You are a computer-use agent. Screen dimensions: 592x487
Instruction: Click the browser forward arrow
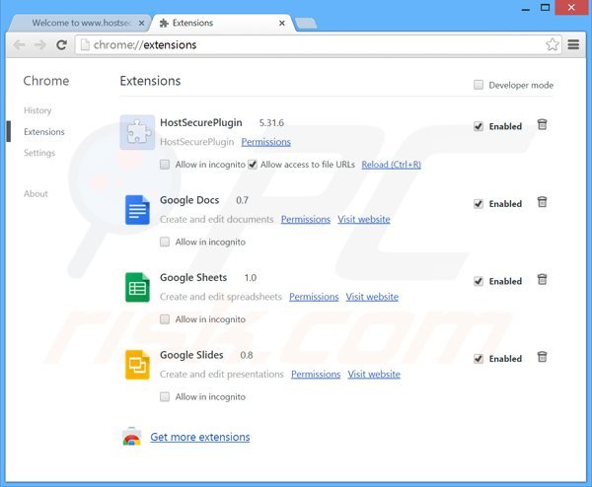[40, 45]
